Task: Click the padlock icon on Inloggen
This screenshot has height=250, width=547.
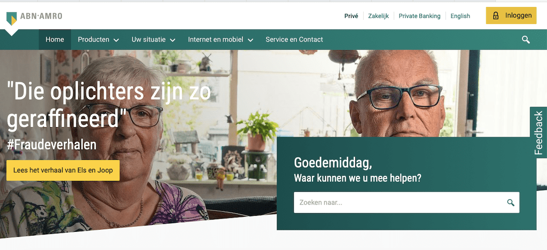Action: tap(495, 15)
